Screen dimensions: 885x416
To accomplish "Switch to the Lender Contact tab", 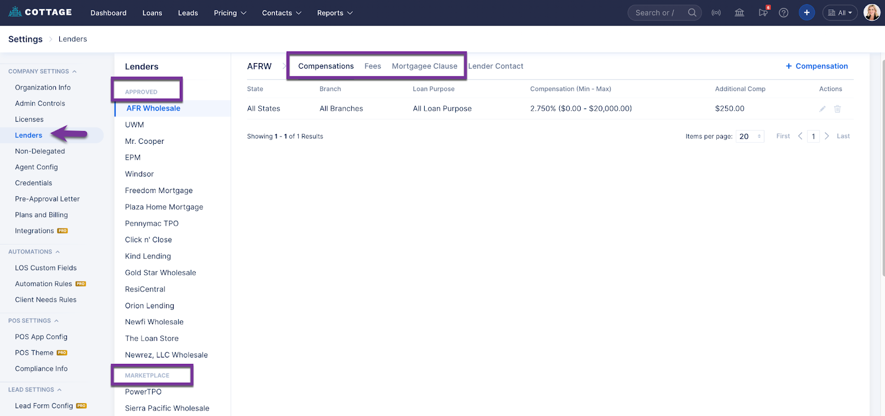I will [496, 66].
